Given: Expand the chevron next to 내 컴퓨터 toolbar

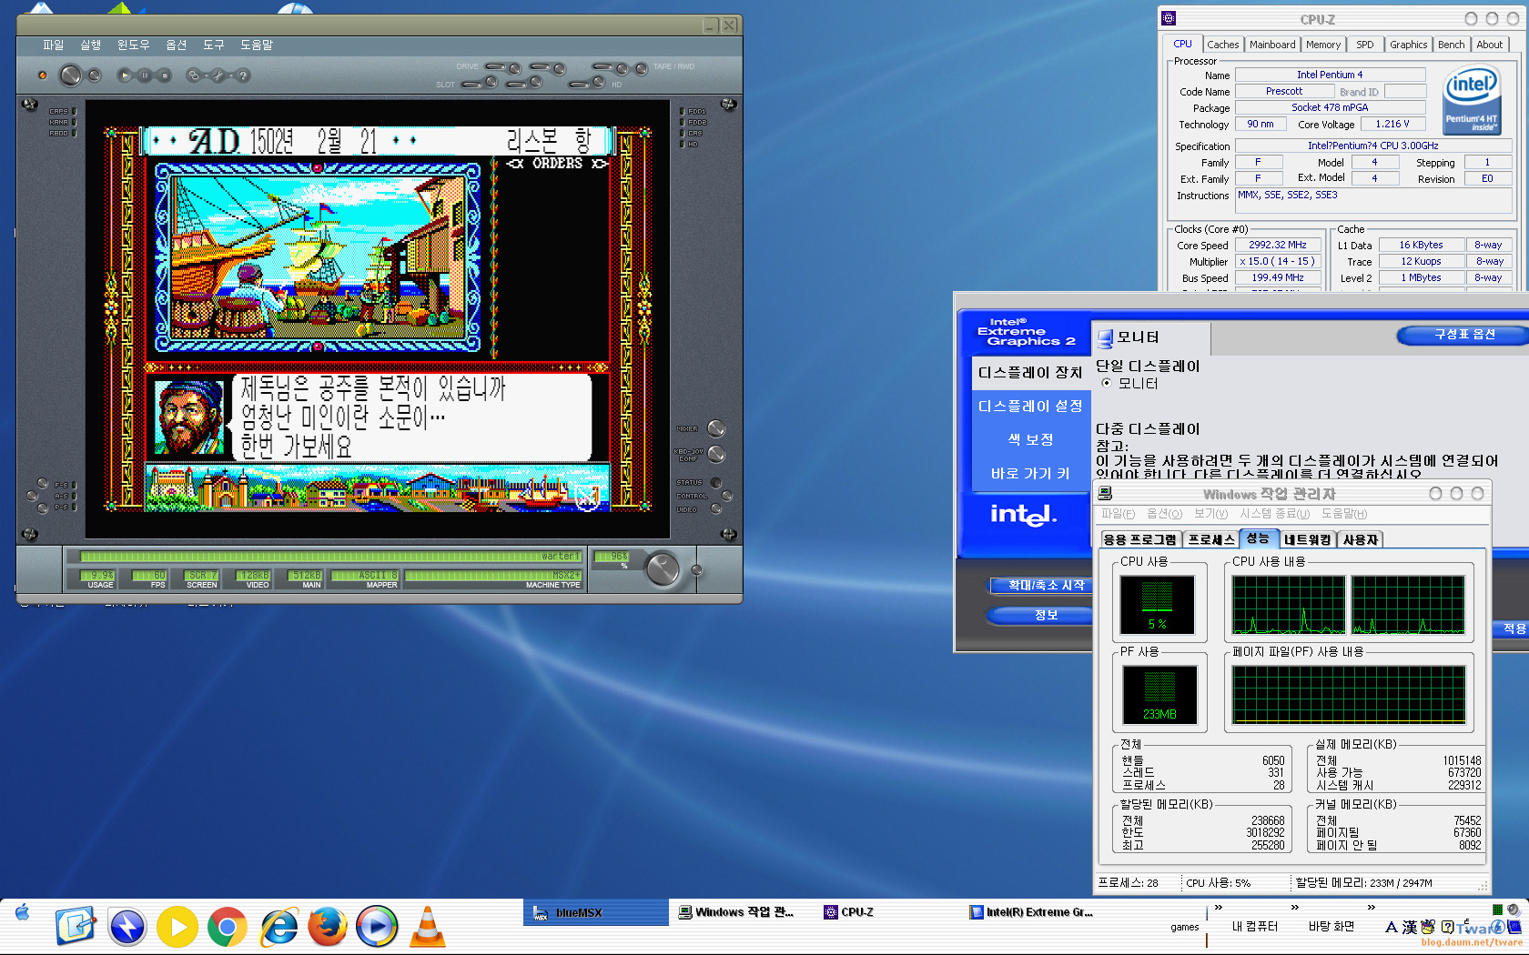Looking at the screenshot, I should (x=1294, y=908).
